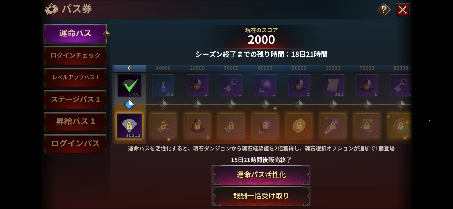This screenshot has height=209, width=453.
Task: Open the ステージパス 1 tab
Action: [75, 99]
